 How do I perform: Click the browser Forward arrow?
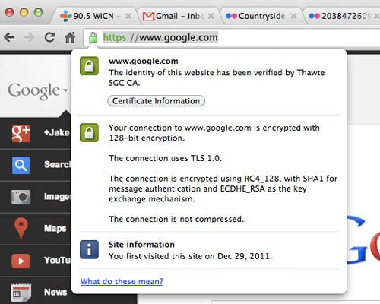(x=30, y=38)
